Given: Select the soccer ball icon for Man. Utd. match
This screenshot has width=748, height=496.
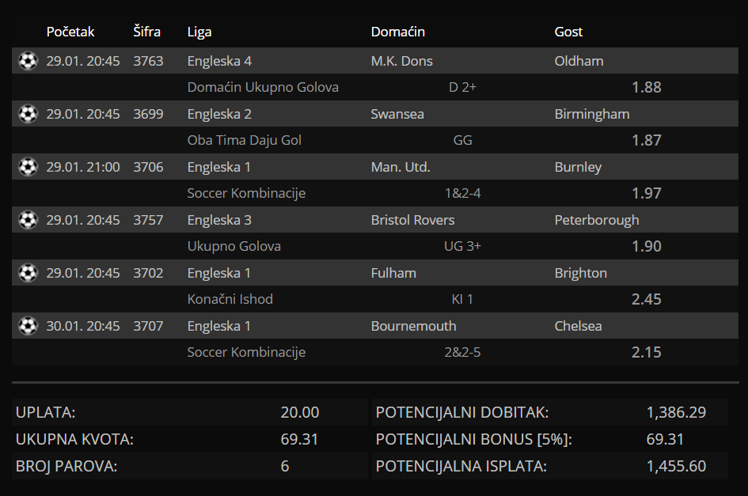Looking at the screenshot, I should pos(28,166).
